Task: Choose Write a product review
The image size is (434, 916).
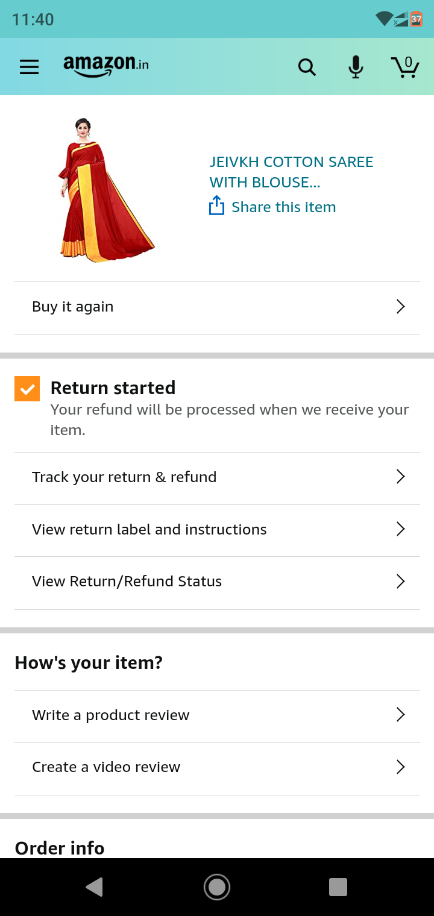Action: (x=111, y=715)
